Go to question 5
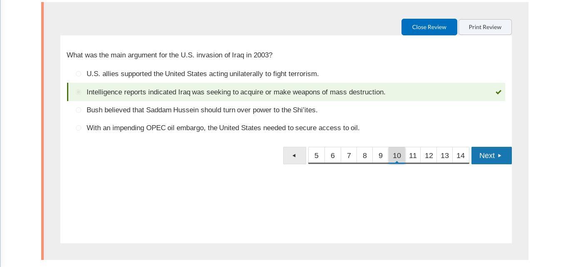The width and height of the screenshot is (566, 267). 317,156
